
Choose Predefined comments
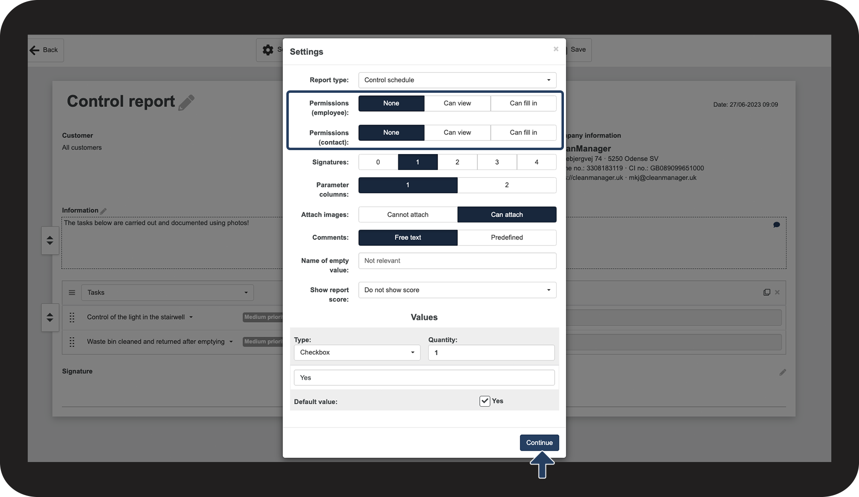tap(507, 238)
